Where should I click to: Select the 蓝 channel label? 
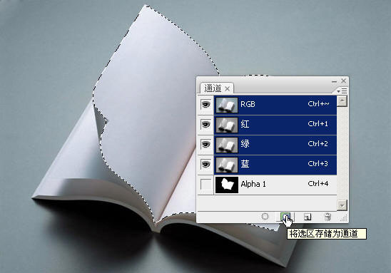pos(245,164)
